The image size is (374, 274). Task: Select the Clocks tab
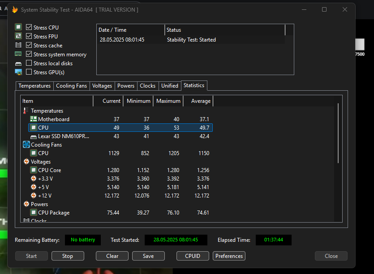[147, 86]
